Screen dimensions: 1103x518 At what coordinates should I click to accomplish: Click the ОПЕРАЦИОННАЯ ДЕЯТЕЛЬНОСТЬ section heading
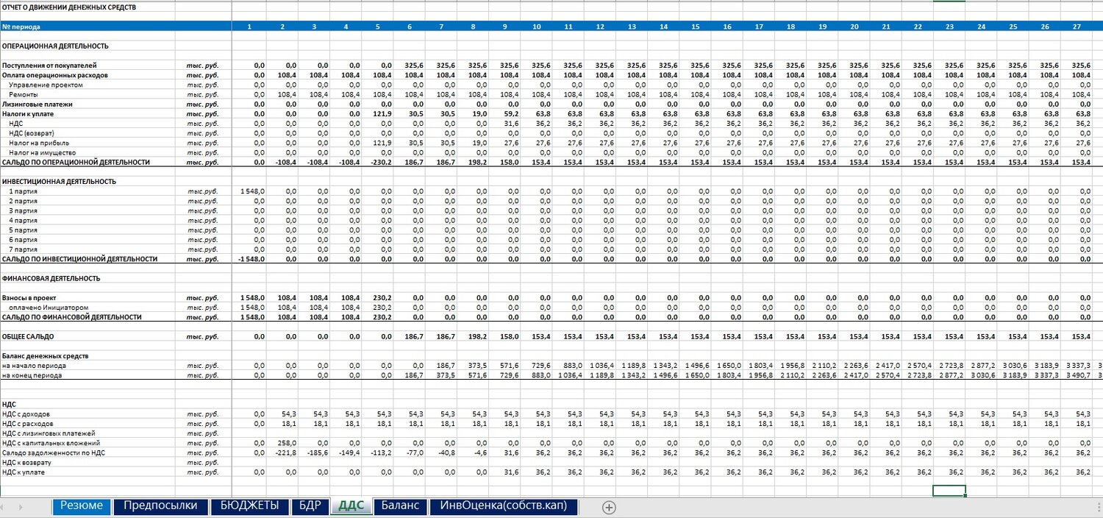[x=55, y=46]
